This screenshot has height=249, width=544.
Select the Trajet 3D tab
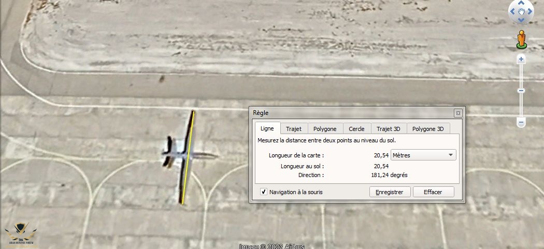(389, 129)
